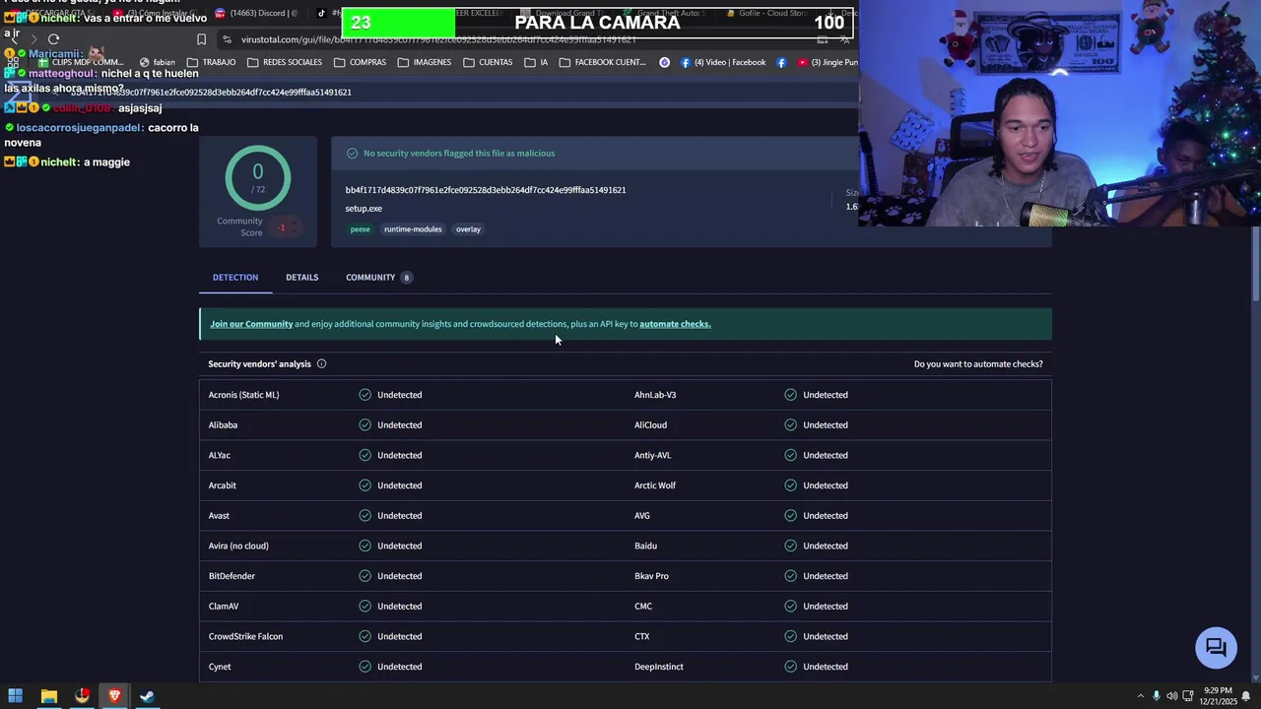Reload the page with the refresh icon
1261x709 pixels.
53,39
